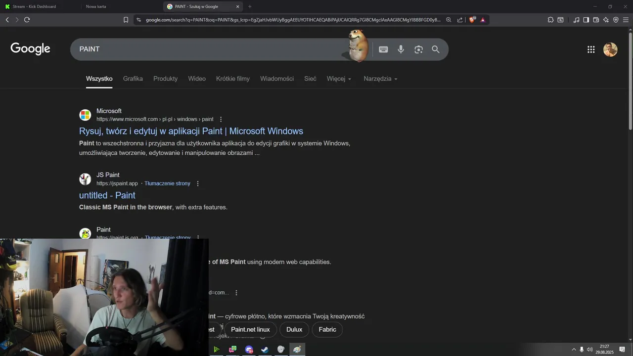The width and height of the screenshot is (633, 356).
Task: Open the 'untitled - Paint' result link
Action: [107, 195]
